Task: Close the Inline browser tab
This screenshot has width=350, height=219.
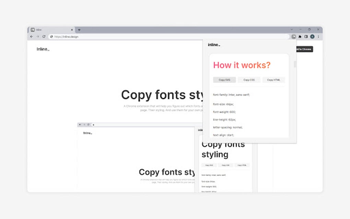Action: pyautogui.click(x=72, y=30)
